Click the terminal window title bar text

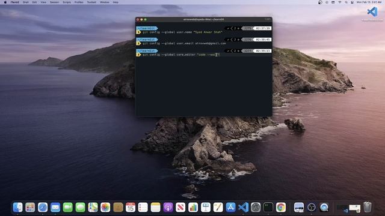click(203, 19)
